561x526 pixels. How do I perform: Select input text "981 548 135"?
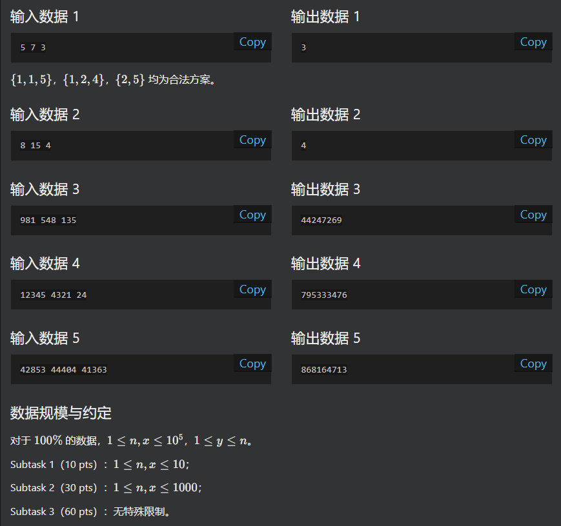point(48,220)
